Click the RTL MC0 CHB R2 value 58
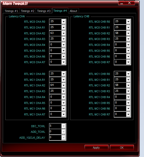 pos(117,33)
